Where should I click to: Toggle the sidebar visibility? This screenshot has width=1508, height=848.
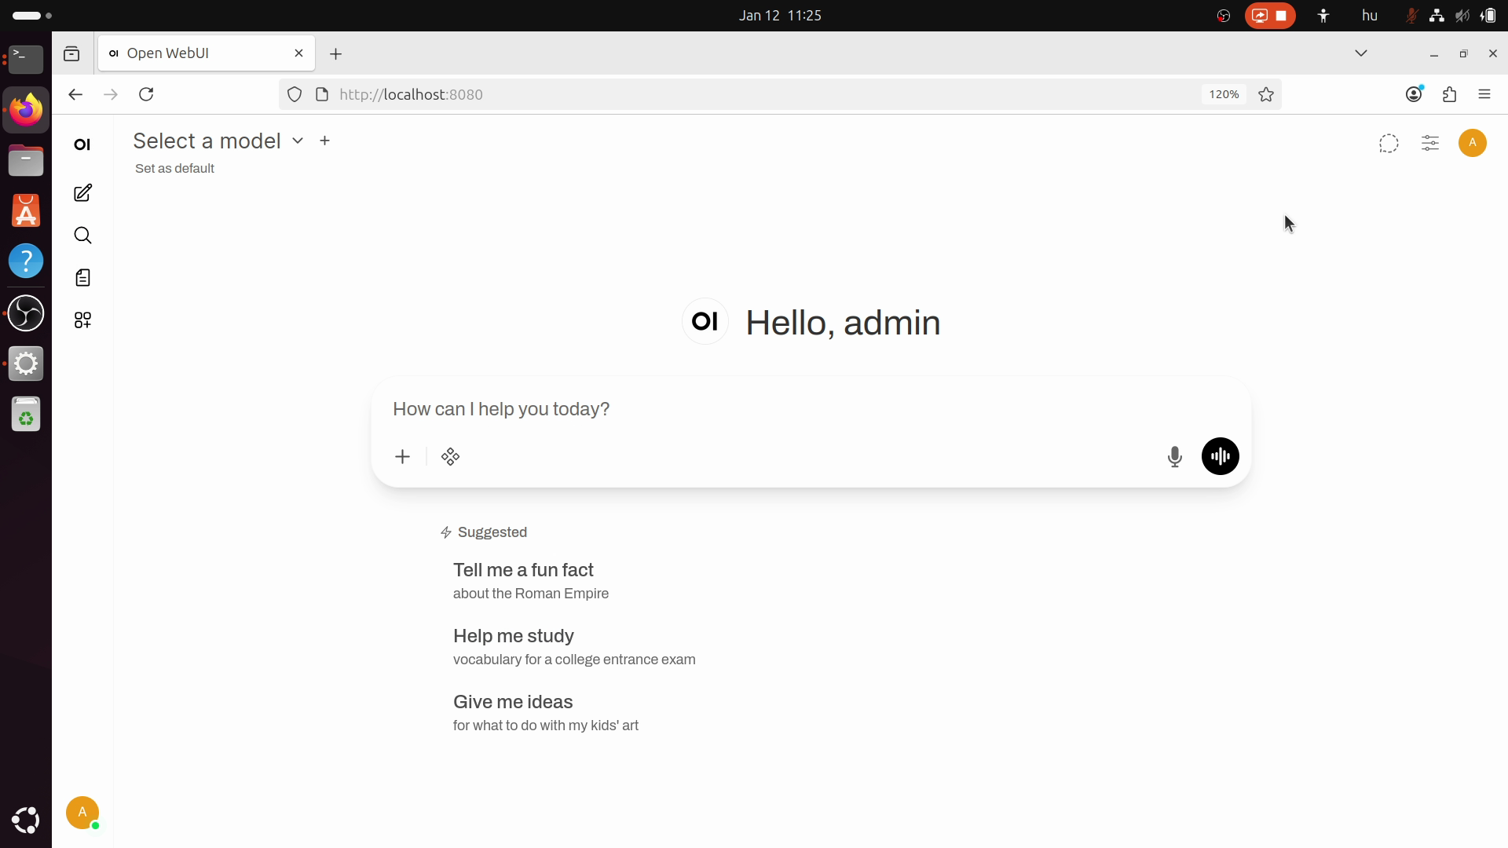tap(71, 53)
